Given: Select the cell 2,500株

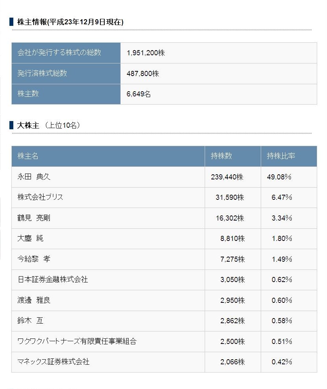Looking at the screenshot, I should [233, 342].
